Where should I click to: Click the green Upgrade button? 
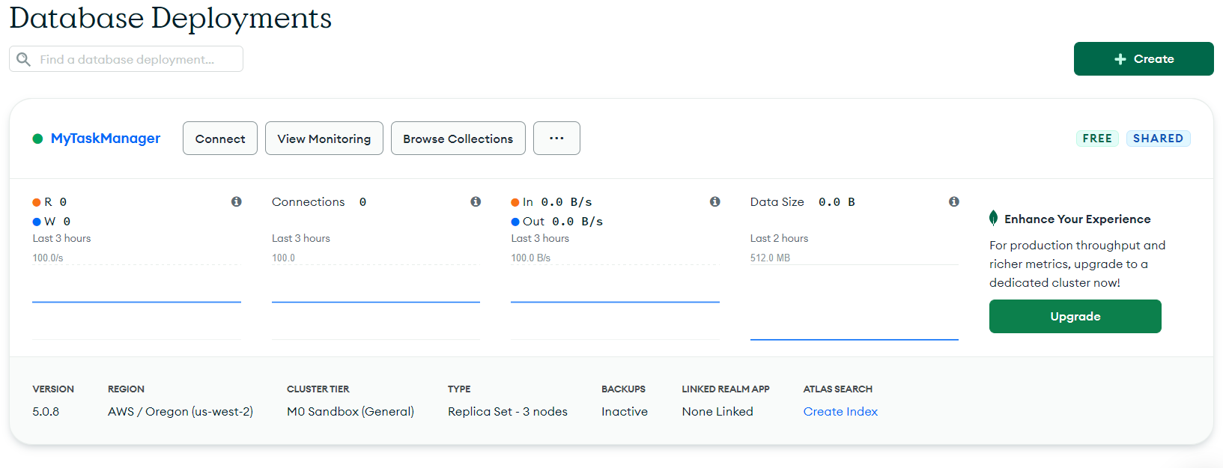1075,317
